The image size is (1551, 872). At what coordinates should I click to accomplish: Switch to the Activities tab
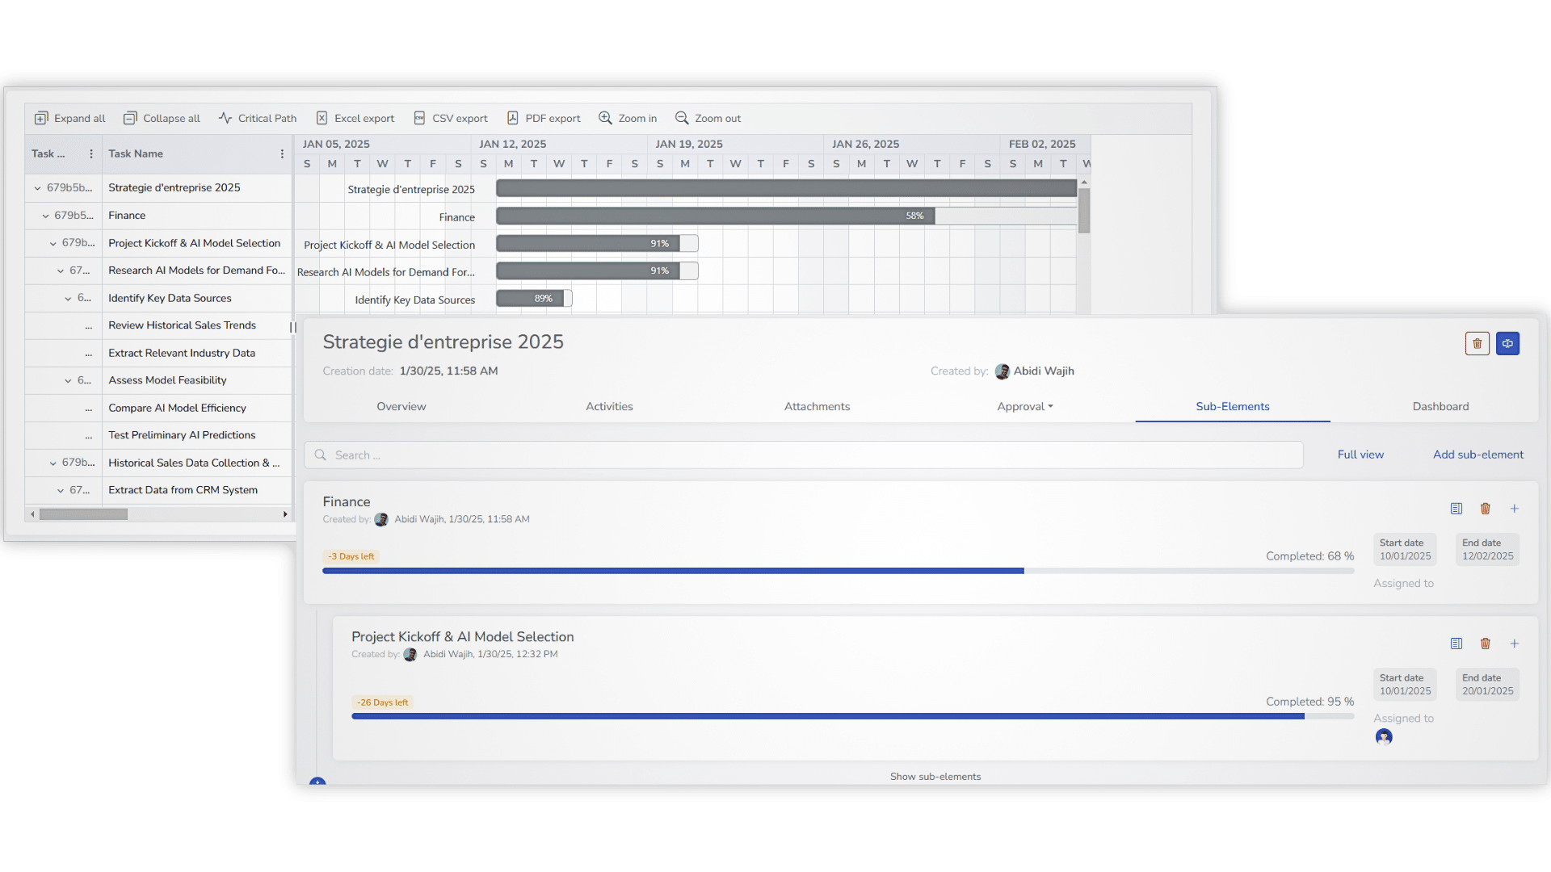point(609,407)
